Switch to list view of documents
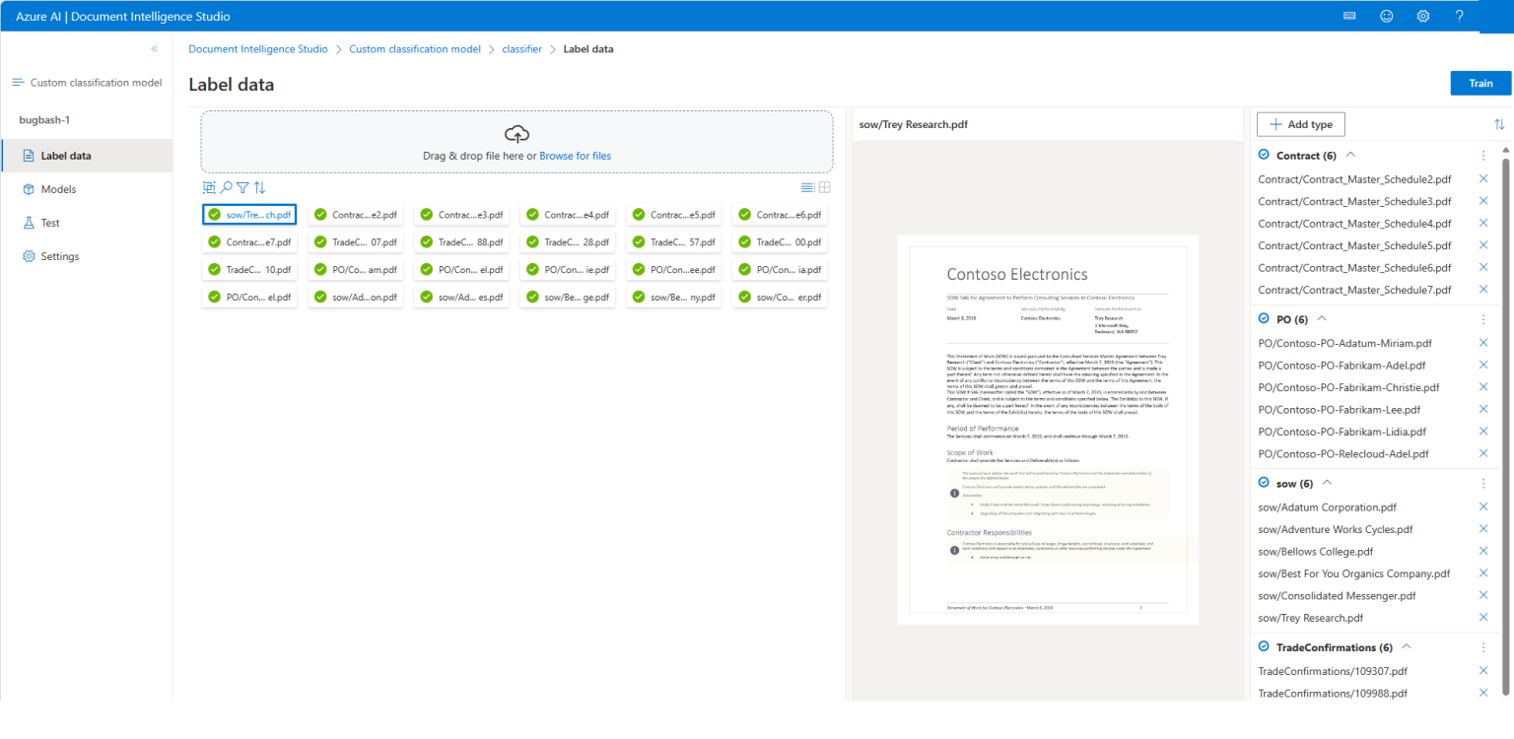 [807, 186]
